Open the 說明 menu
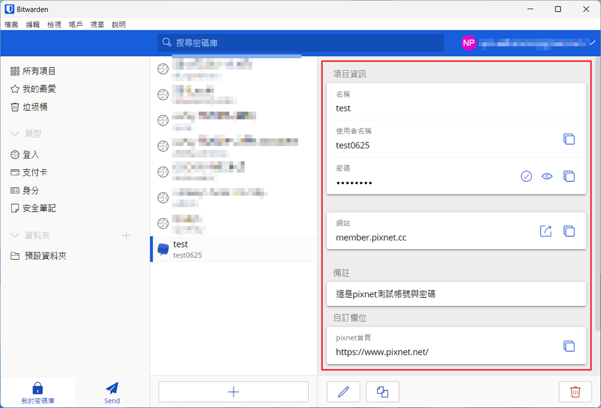Screen dimensions: 601x408 [x=119, y=25]
